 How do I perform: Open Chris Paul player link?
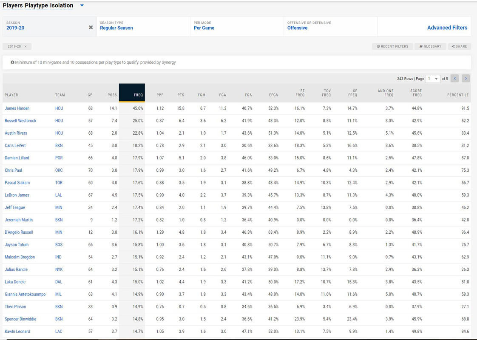point(13,170)
